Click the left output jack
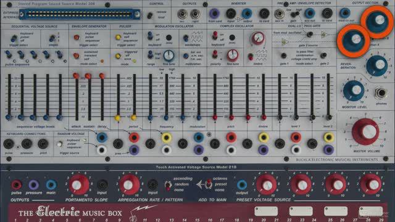 (x=182, y=14)
